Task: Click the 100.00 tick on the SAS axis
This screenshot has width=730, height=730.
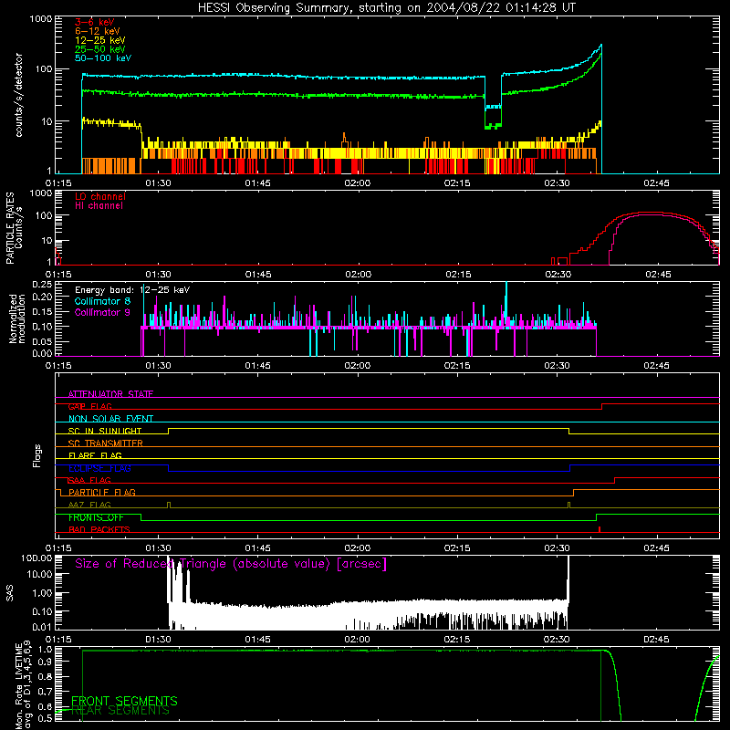Action: 36,558
